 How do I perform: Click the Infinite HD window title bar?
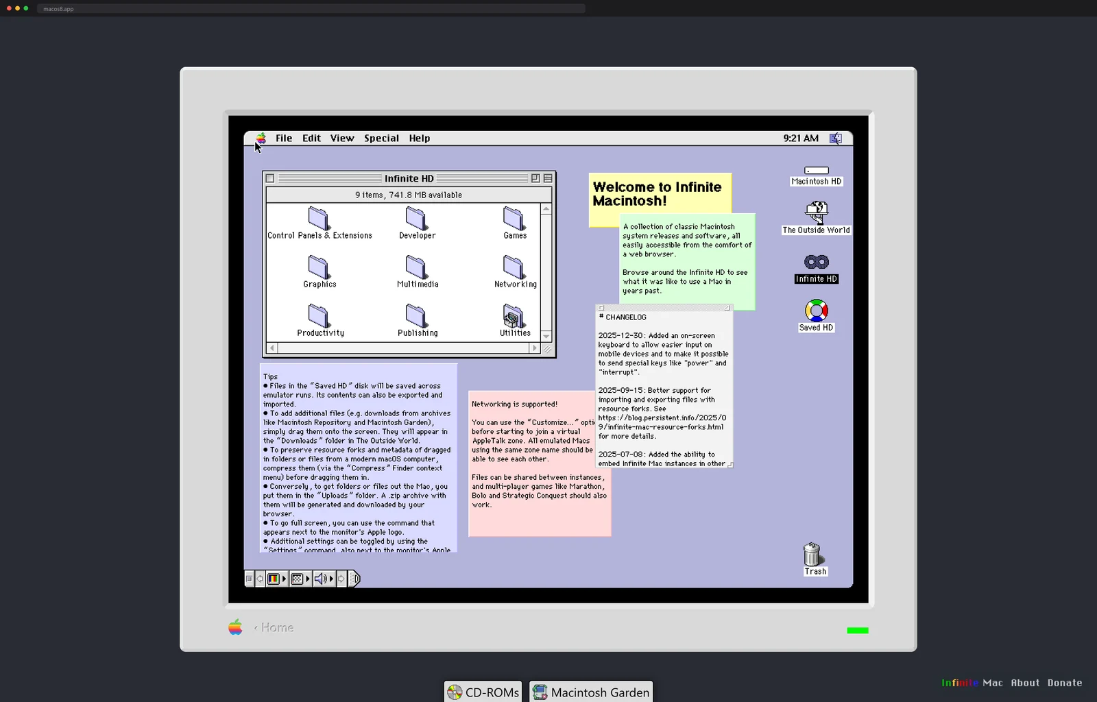409,178
